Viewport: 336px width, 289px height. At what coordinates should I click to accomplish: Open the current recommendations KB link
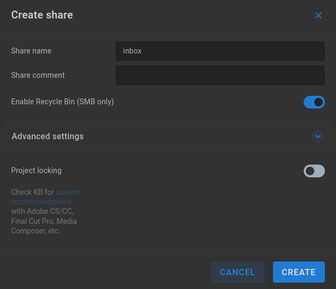pos(45,197)
